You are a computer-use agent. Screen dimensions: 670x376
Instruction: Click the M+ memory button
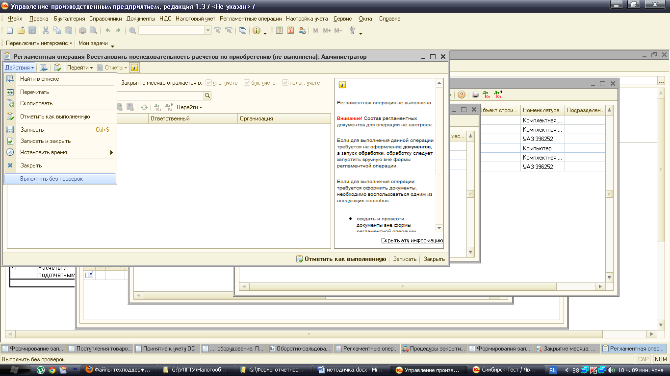coord(327,30)
